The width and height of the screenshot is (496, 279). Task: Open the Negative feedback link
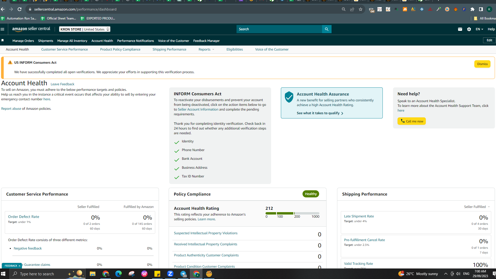[28, 248]
